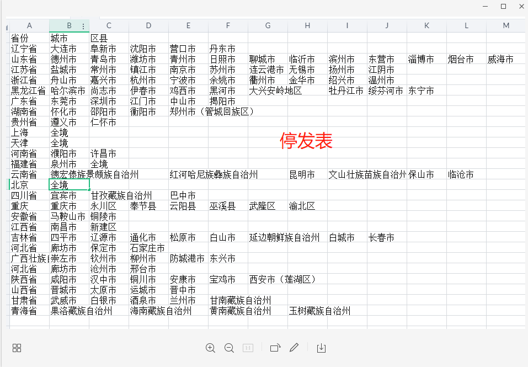Save image with the download icon
The image size is (528, 367).
pyautogui.click(x=322, y=348)
